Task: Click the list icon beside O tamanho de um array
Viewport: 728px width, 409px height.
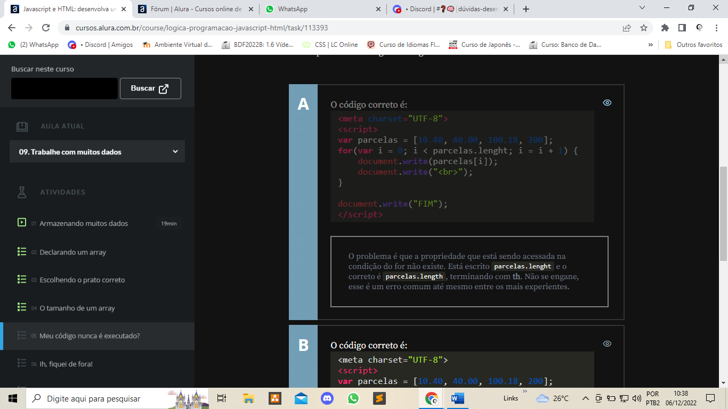Action: tap(22, 307)
